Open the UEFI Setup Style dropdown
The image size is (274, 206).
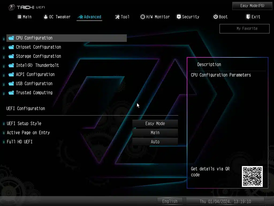[155, 123]
